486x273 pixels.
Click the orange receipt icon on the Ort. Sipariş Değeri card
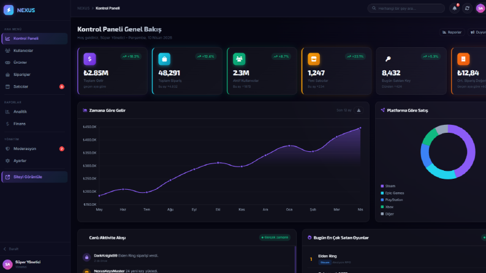point(463,59)
